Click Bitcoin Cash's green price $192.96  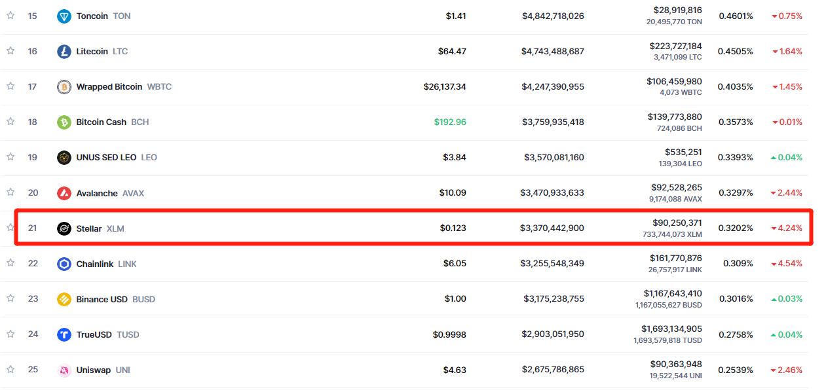pos(450,122)
